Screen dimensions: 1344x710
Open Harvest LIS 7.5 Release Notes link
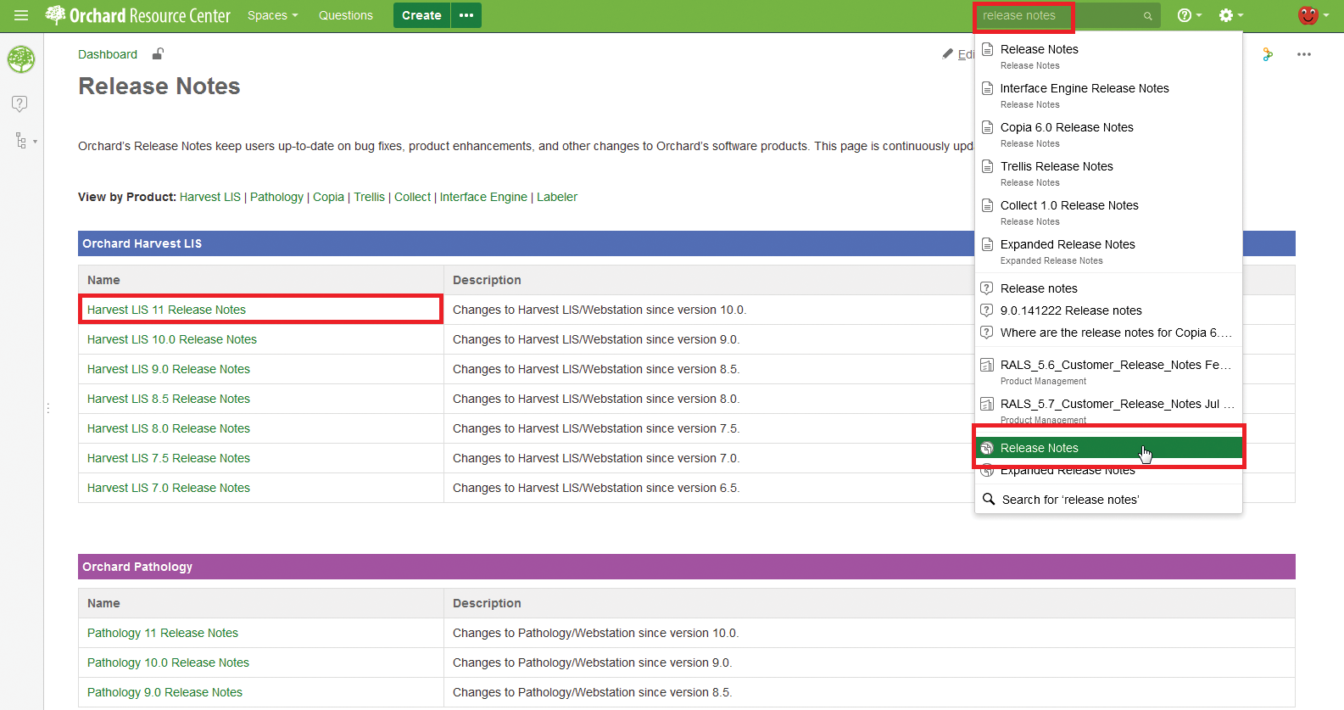[x=169, y=458]
